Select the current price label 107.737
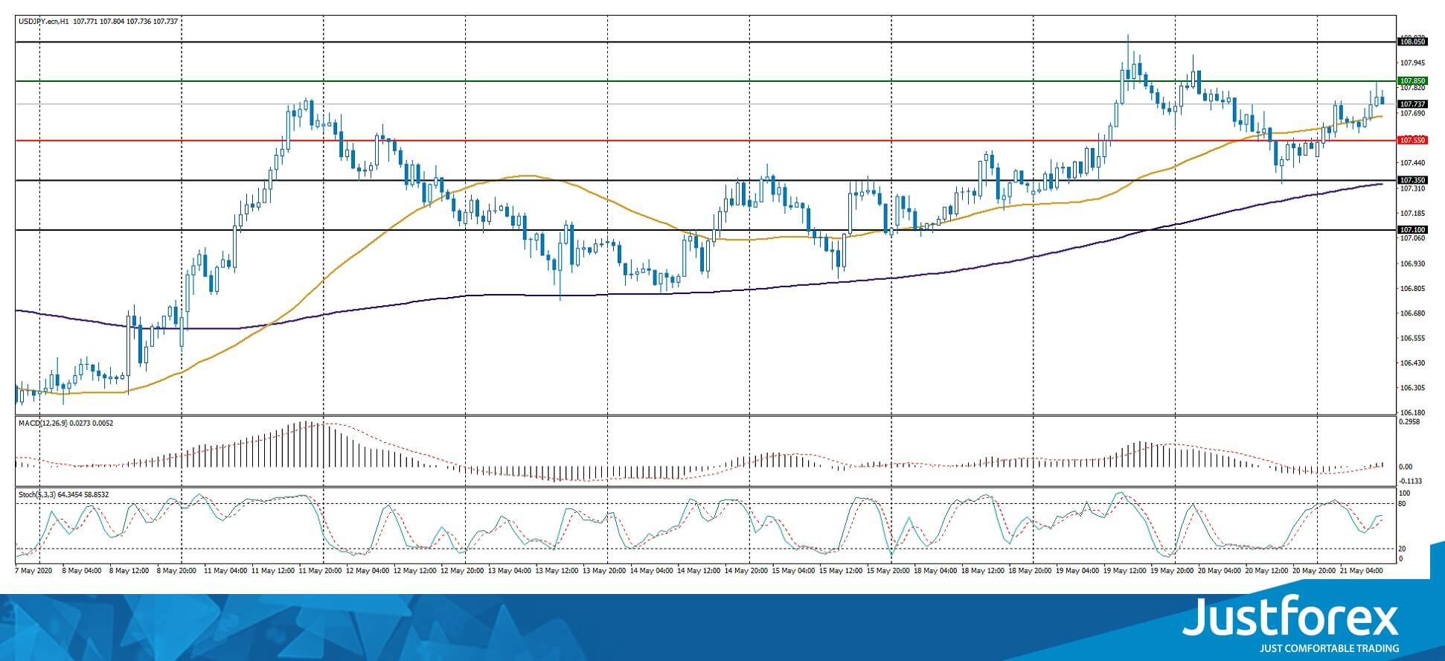This screenshot has width=1445, height=661. 1412,104
